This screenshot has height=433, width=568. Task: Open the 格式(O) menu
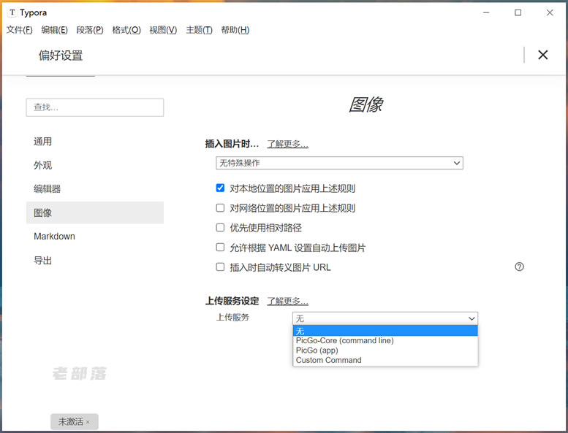point(126,30)
